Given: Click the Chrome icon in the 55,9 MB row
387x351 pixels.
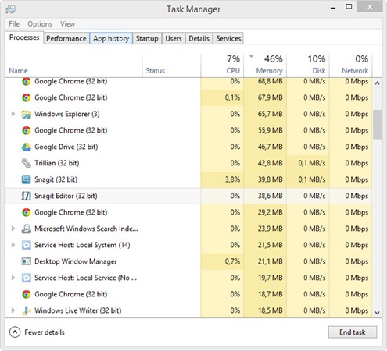Looking at the screenshot, I should click(27, 130).
